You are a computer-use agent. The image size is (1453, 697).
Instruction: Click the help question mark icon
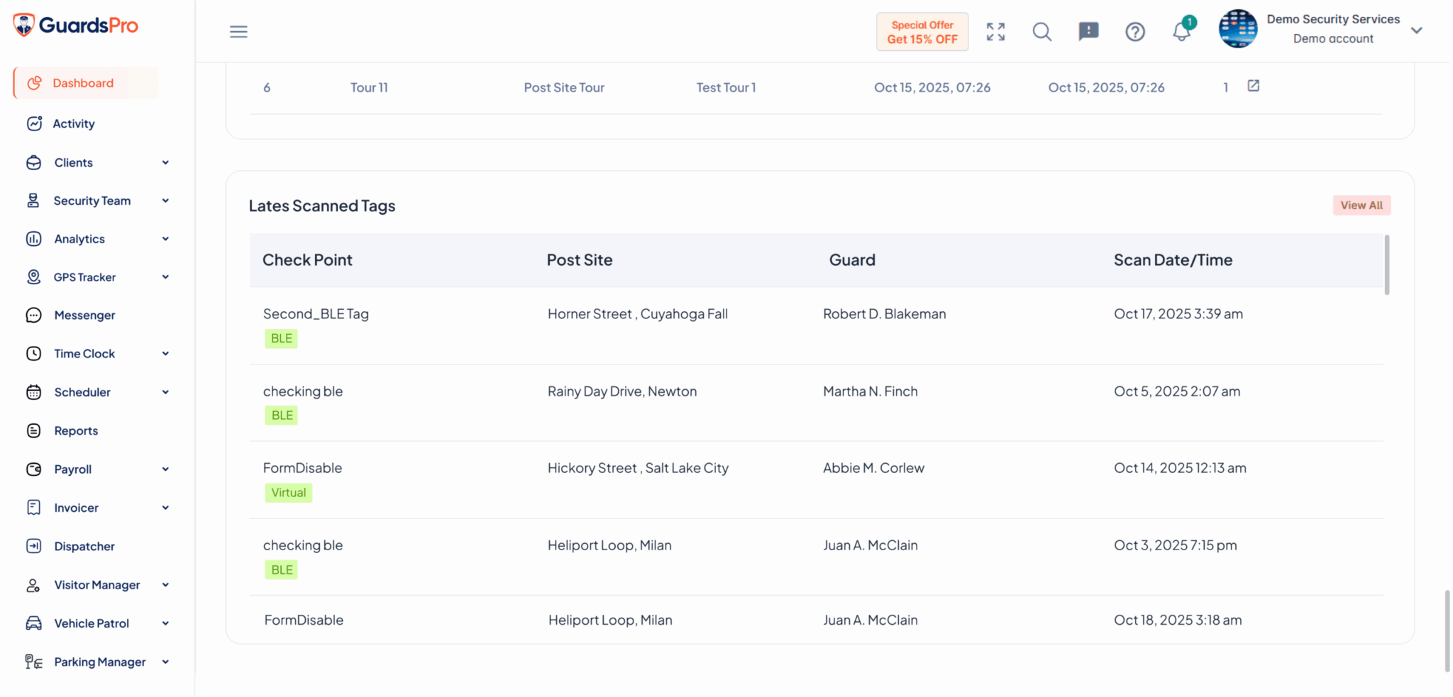1135,32
